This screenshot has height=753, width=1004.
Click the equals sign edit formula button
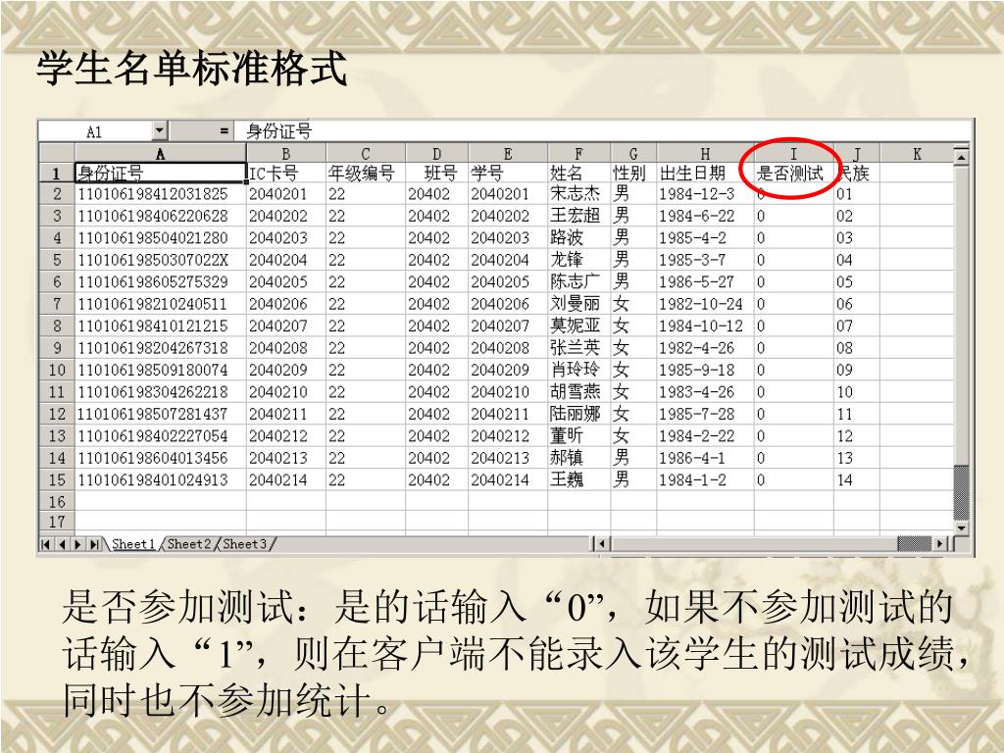click(x=224, y=131)
